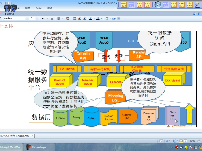The width and height of the screenshot is (202, 151).
Task: Insert hyperlink with the link icon
Action: [x=114, y=18]
